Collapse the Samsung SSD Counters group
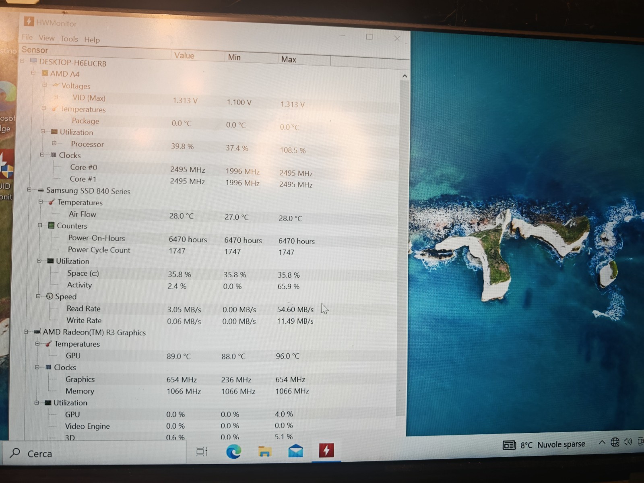Image resolution: width=644 pixels, height=483 pixels. (40, 225)
